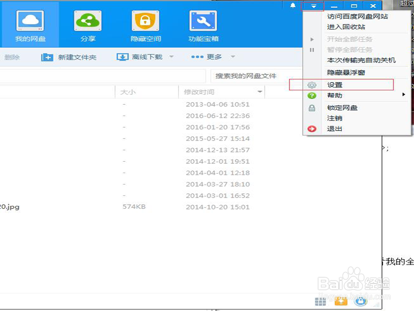Toggle 隐藏悬浮窗 menu option
Screen dimensions: 414x311
coord(346,73)
